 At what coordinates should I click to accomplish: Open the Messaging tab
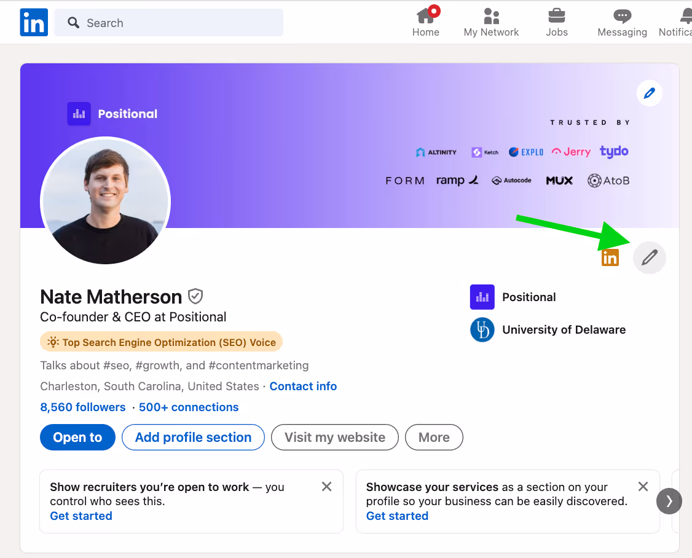[622, 22]
